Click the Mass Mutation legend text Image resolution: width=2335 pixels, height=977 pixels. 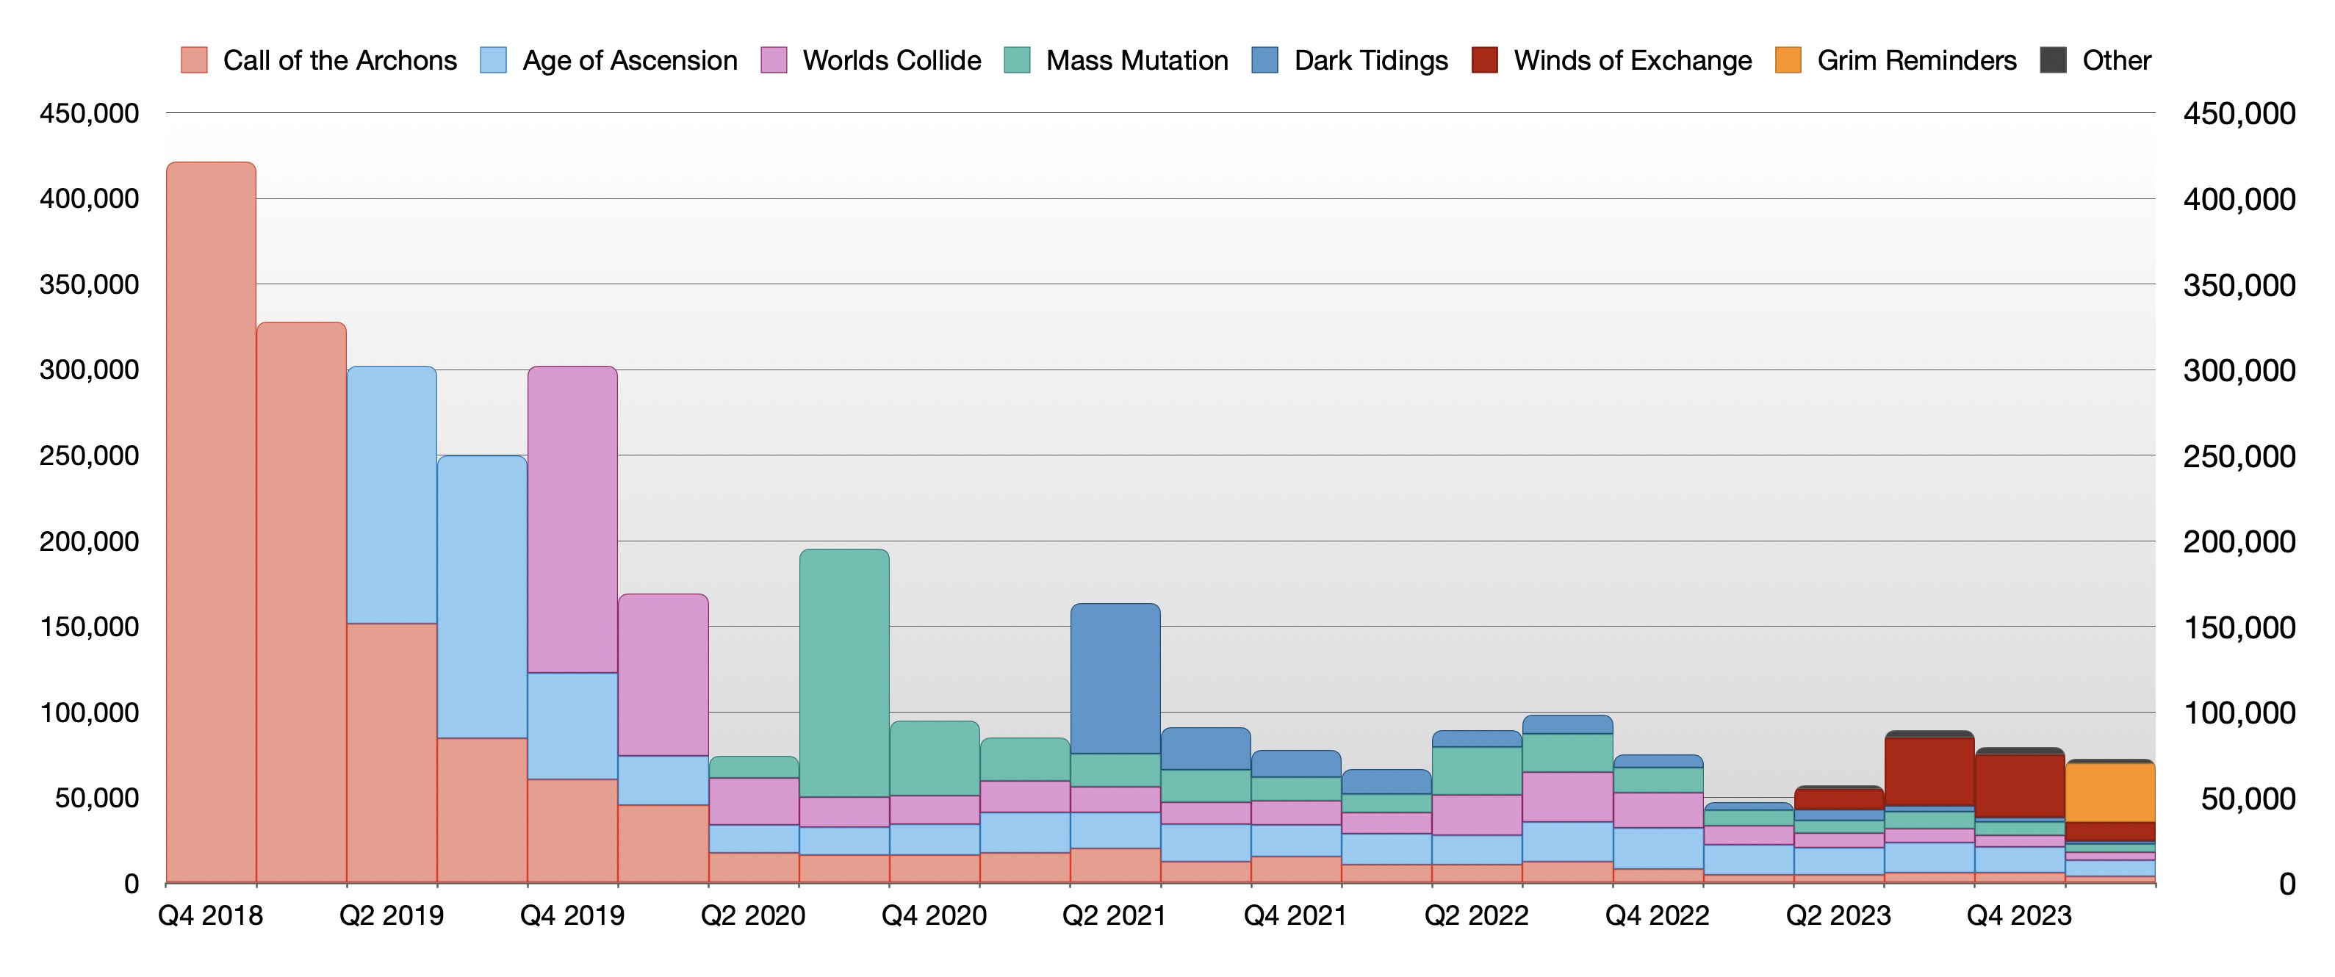[x=1137, y=60]
